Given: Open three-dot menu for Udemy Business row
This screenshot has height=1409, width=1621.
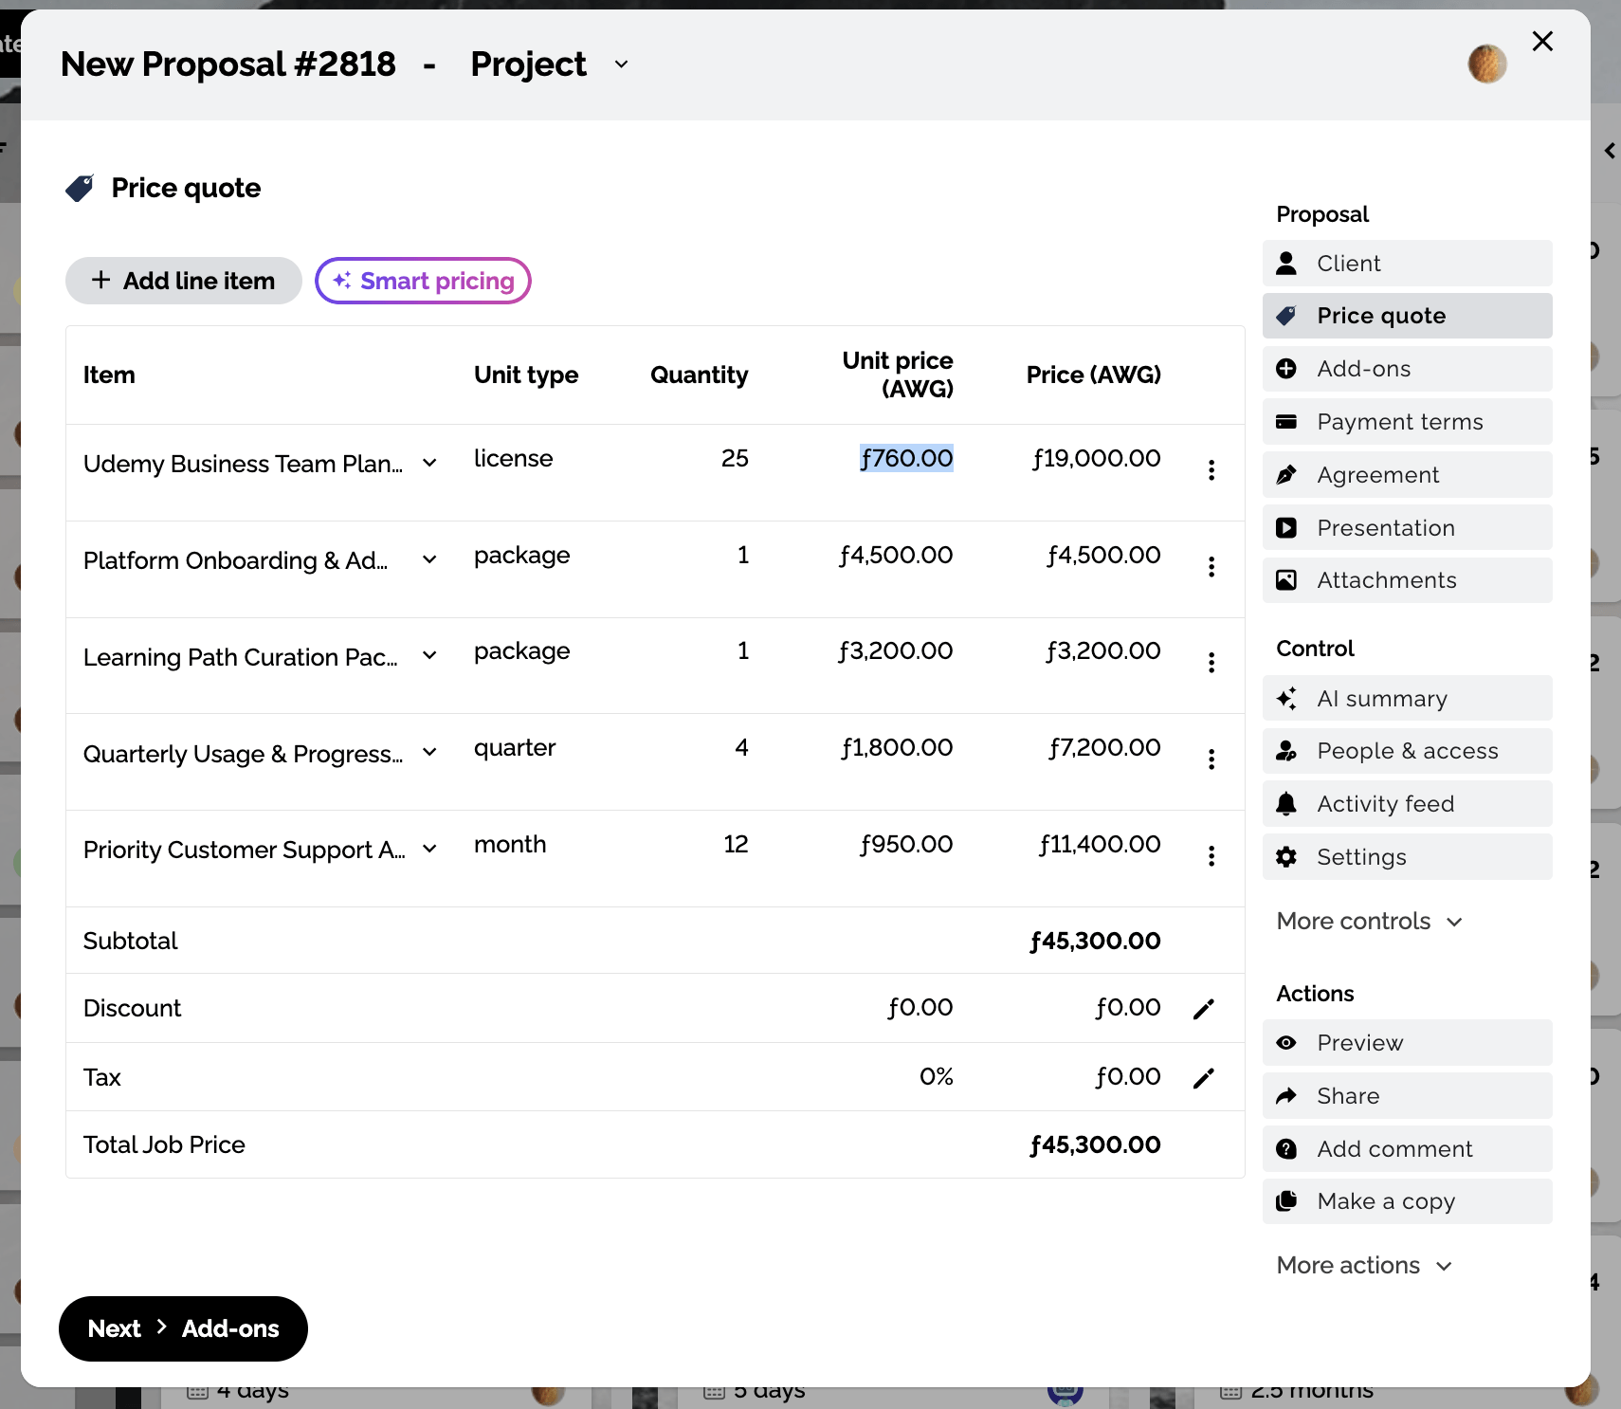Looking at the screenshot, I should pyautogui.click(x=1211, y=470).
